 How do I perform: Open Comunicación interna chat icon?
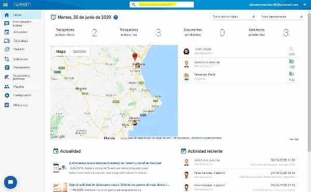[7, 24]
